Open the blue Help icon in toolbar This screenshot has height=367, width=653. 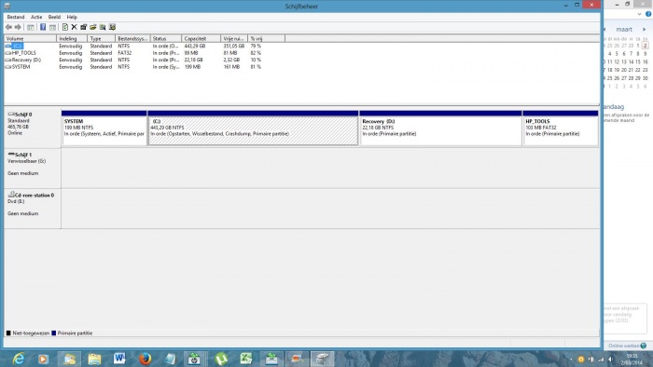[x=43, y=27]
